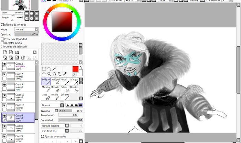Select the eyedropper color picker tool
The image size is (241, 143).
pos(65,74)
